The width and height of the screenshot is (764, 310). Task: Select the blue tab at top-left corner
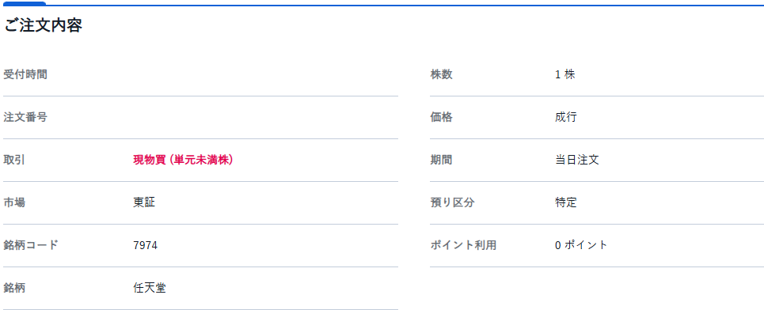click(25, 3)
